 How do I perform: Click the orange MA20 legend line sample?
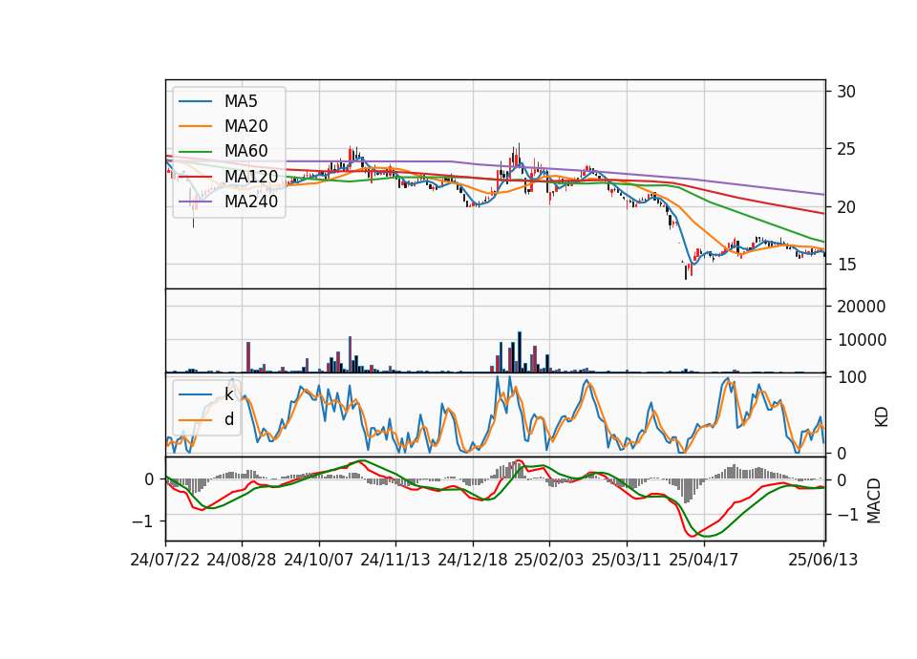tap(195, 126)
